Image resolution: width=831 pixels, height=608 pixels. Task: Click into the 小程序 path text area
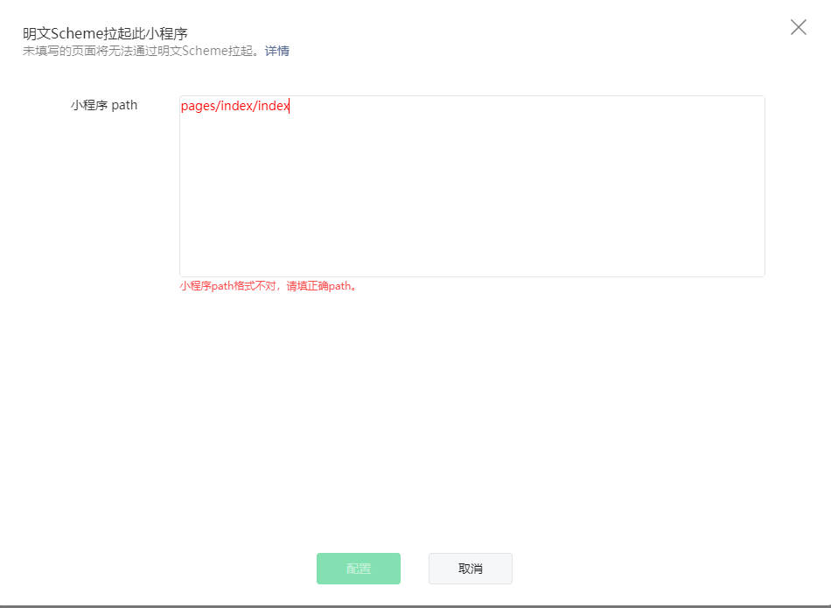pyautogui.click(x=472, y=186)
